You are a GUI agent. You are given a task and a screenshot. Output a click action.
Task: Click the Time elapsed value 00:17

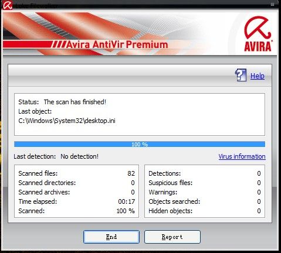coord(126,201)
